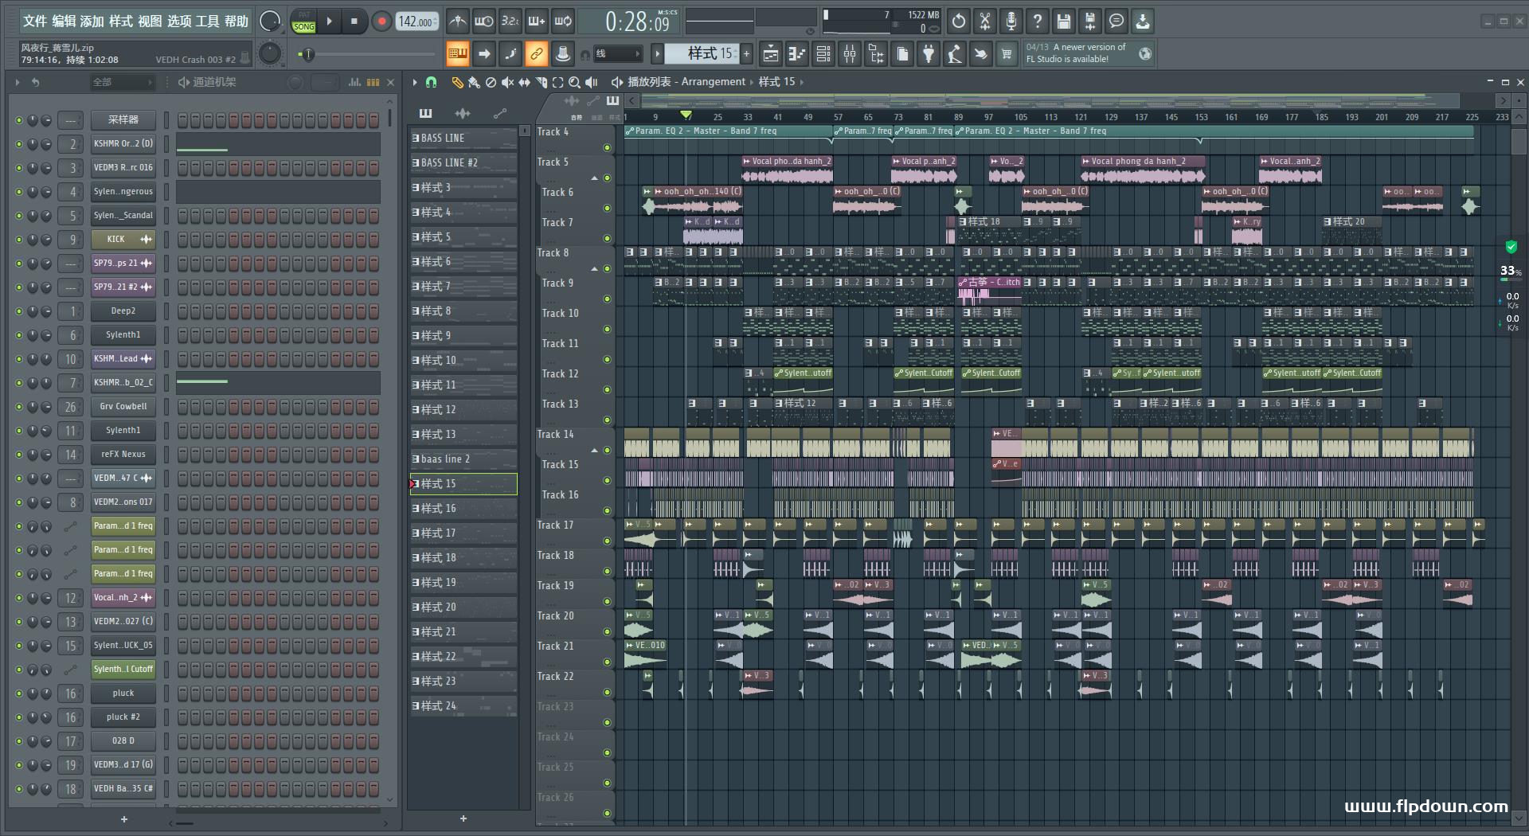The width and height of the screenshot is (1529, 836).
Task: Select the playlist select tool
Action: pyautogui.click(x=557, y=82)
